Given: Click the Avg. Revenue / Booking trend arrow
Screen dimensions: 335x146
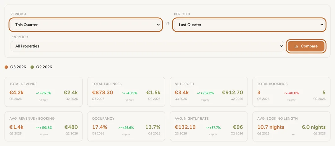Looking at the screenshot, I should pyautogui.click(x=37, y=128).
